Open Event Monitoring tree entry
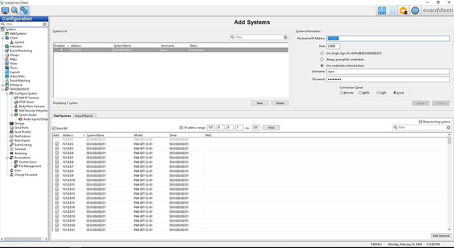The image size is (454, 248). coord(21,51)
